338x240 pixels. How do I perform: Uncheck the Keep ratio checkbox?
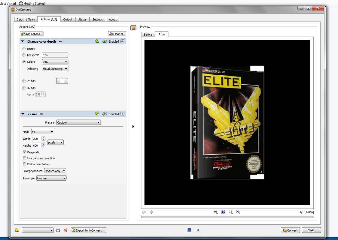click(x=25, y=152)
